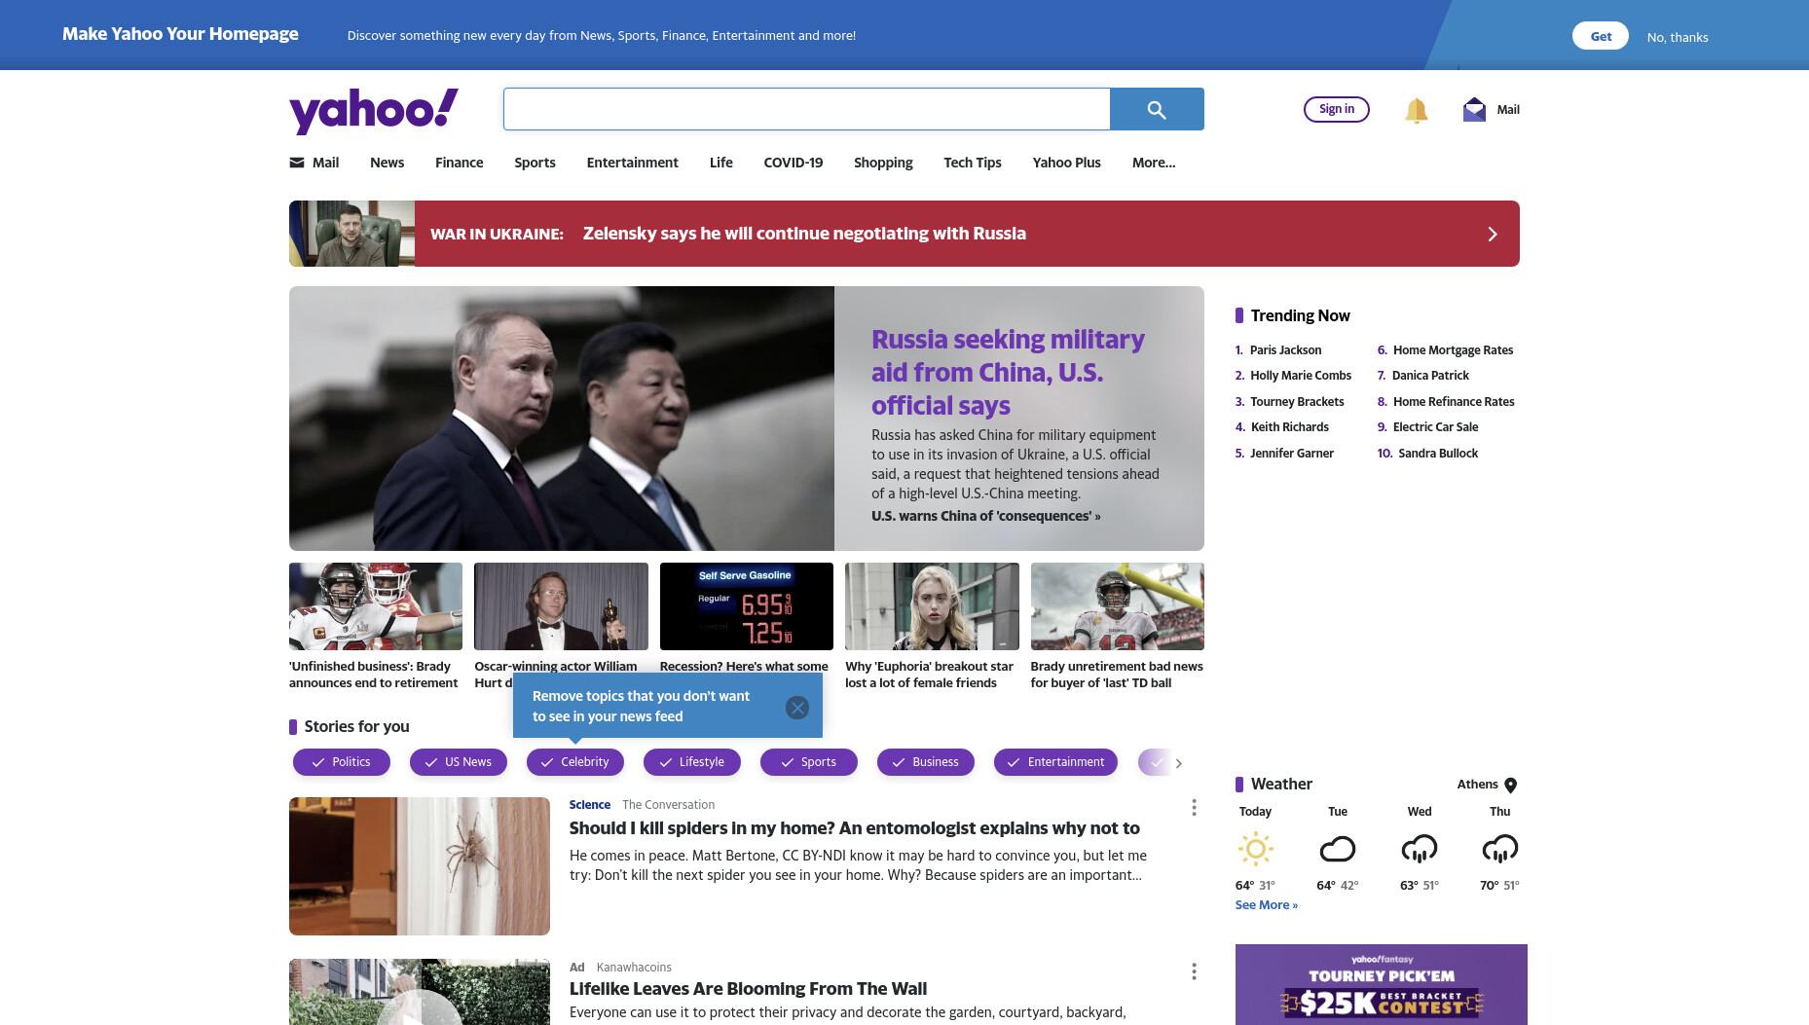Open the notifications bell
This screenshot has width=1809, height=1025.
point(1416,110)
